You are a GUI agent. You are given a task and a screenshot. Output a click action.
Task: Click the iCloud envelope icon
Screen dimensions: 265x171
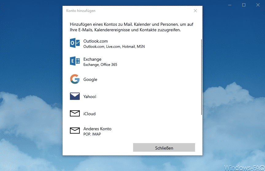(75, 113)
